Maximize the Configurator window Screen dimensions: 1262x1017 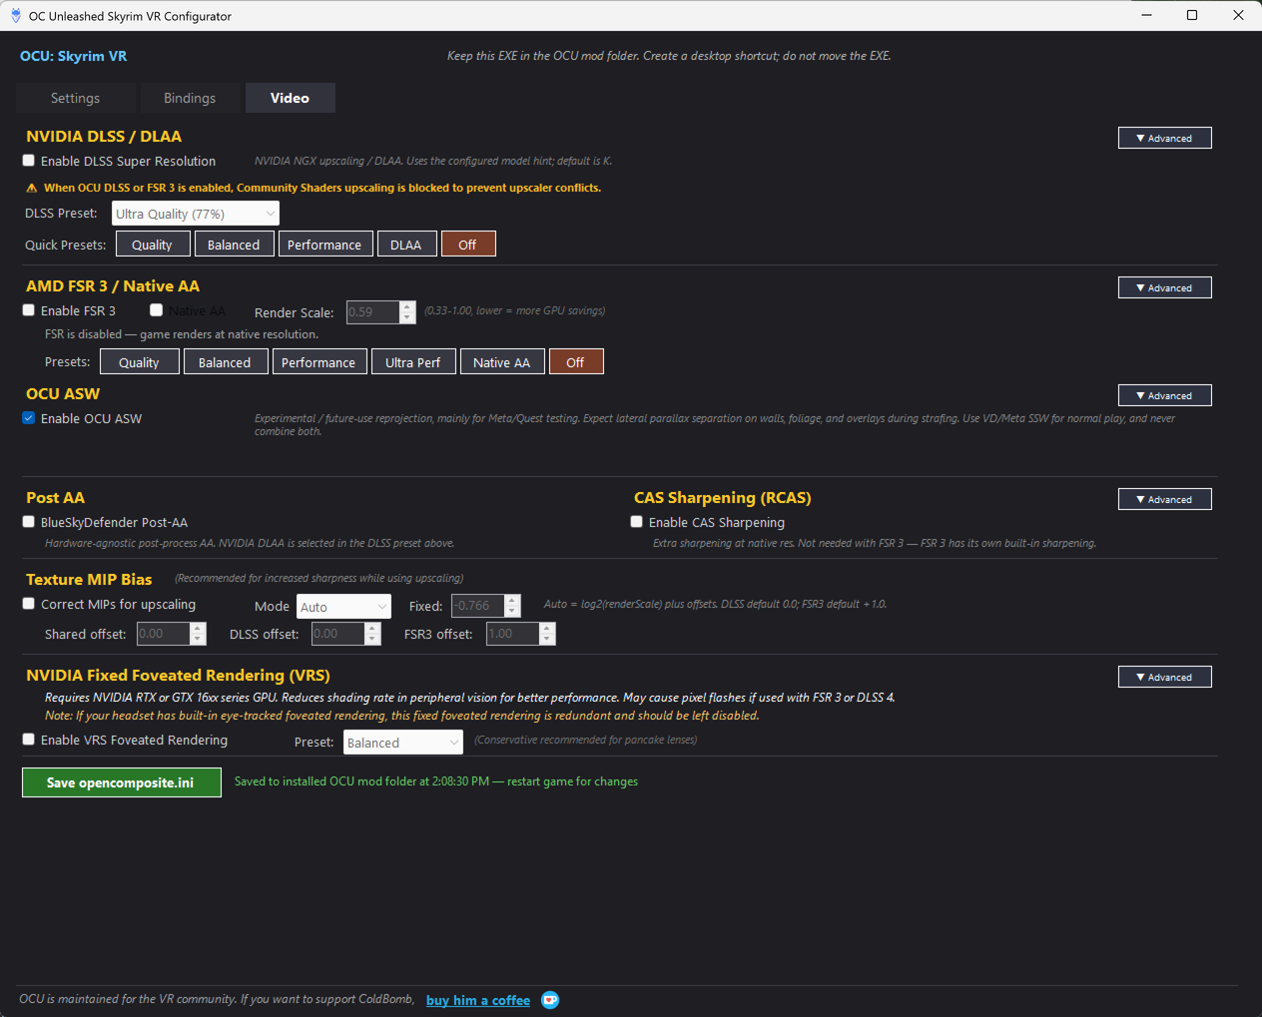click(1192, 15)
